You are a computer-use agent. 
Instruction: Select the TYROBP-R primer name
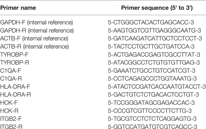(x=15, y=62)
